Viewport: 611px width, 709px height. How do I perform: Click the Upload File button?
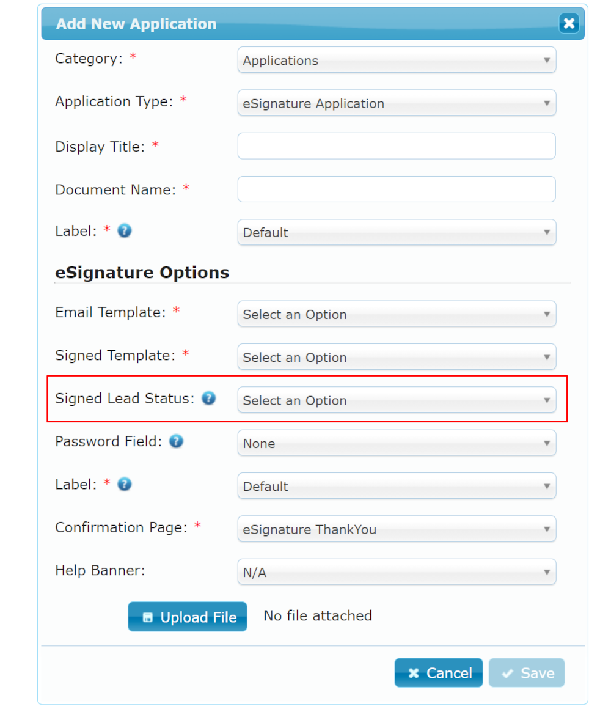(188, 616)
